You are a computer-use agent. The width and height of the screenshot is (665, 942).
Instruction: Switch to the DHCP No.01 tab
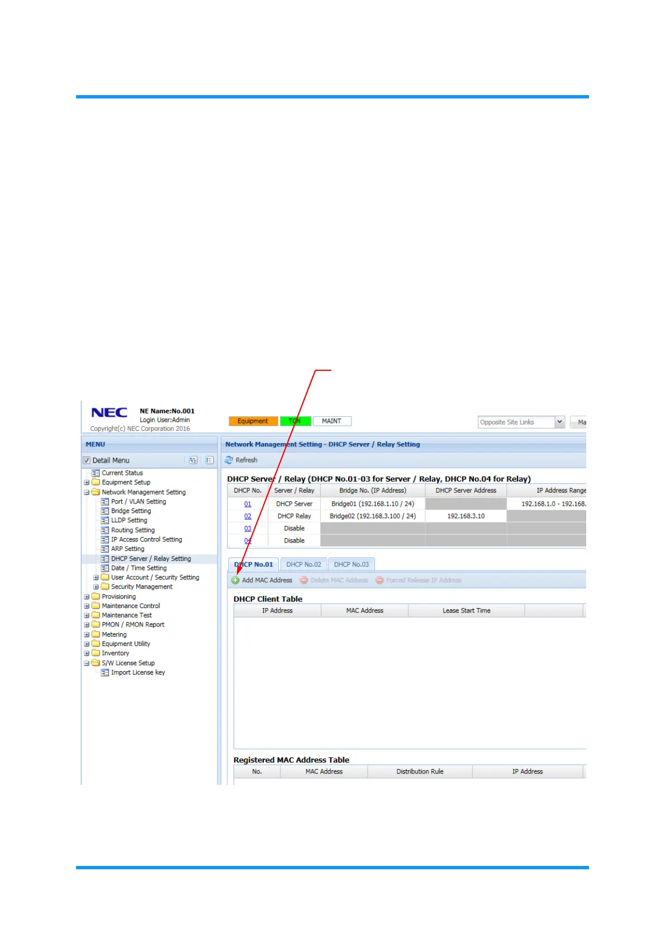coord(254,564)
